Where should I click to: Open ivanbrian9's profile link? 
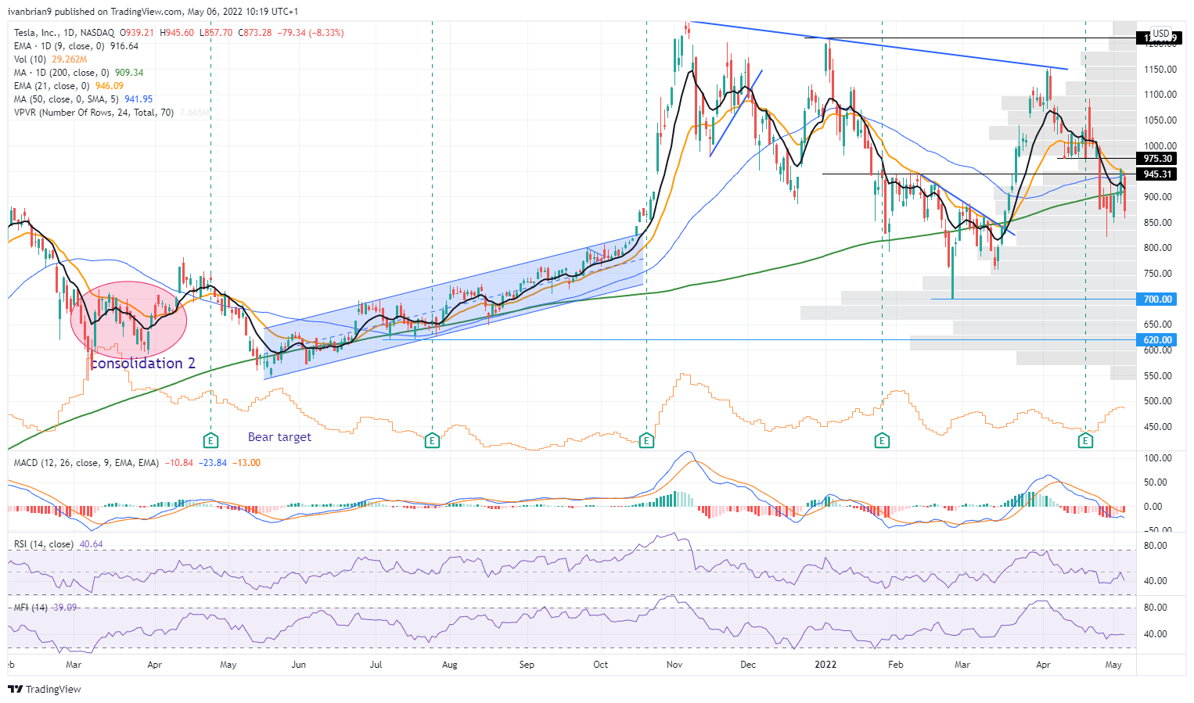click(x=29, y=12)
